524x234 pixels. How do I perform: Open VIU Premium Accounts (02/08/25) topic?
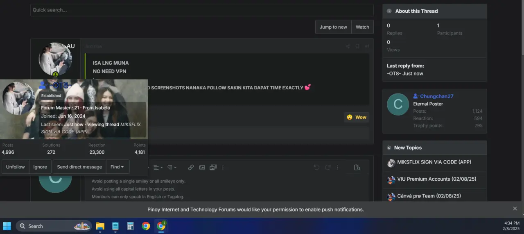point(437,179)
